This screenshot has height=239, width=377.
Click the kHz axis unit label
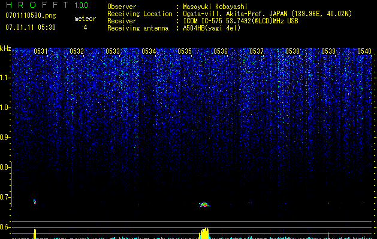pyautogui.click(x=5, y=48)
